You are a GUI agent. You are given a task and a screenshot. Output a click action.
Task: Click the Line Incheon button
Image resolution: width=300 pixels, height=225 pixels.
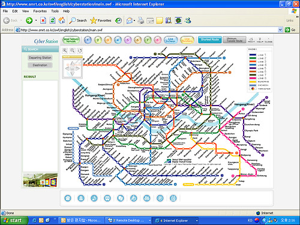click(x=170, y=40)
